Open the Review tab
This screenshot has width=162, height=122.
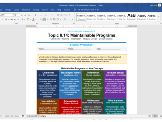(x=45, y=10)
